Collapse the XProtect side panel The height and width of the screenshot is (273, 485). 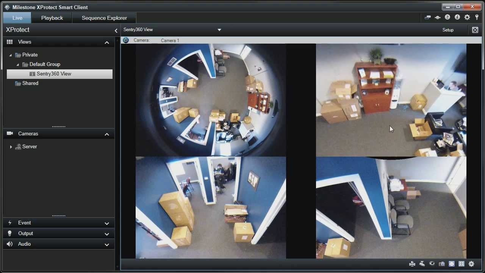pyautogui.click(x=116, y=31)
